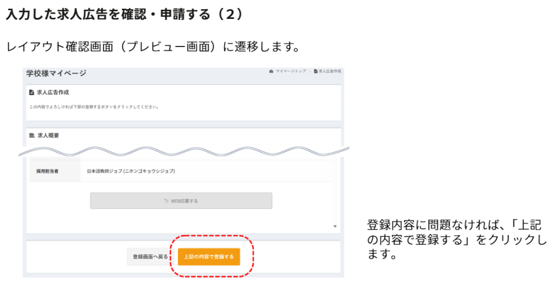Click the document icon beside breadcrumb 求人広告作成
553x283 pixels.
(315, 71)
